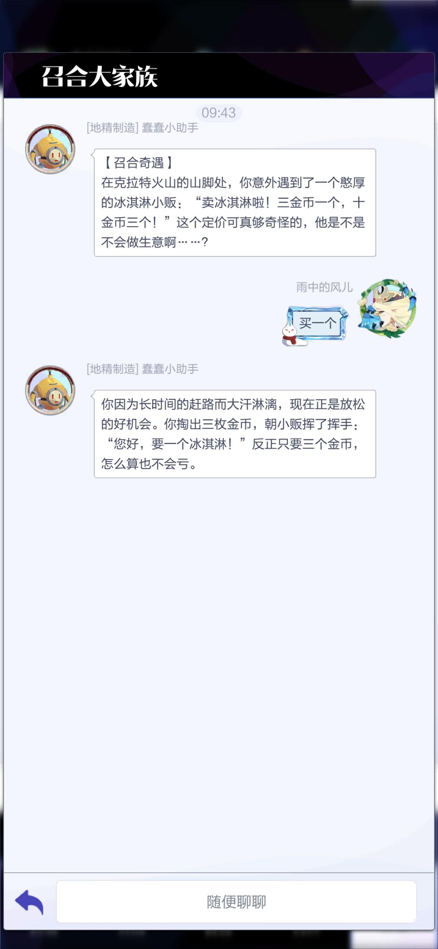Tap the 09:43 timestamp label
Image resolution: width=438 pixels, height=949 pixels.
pyautogui.click(x=219, y=113)
